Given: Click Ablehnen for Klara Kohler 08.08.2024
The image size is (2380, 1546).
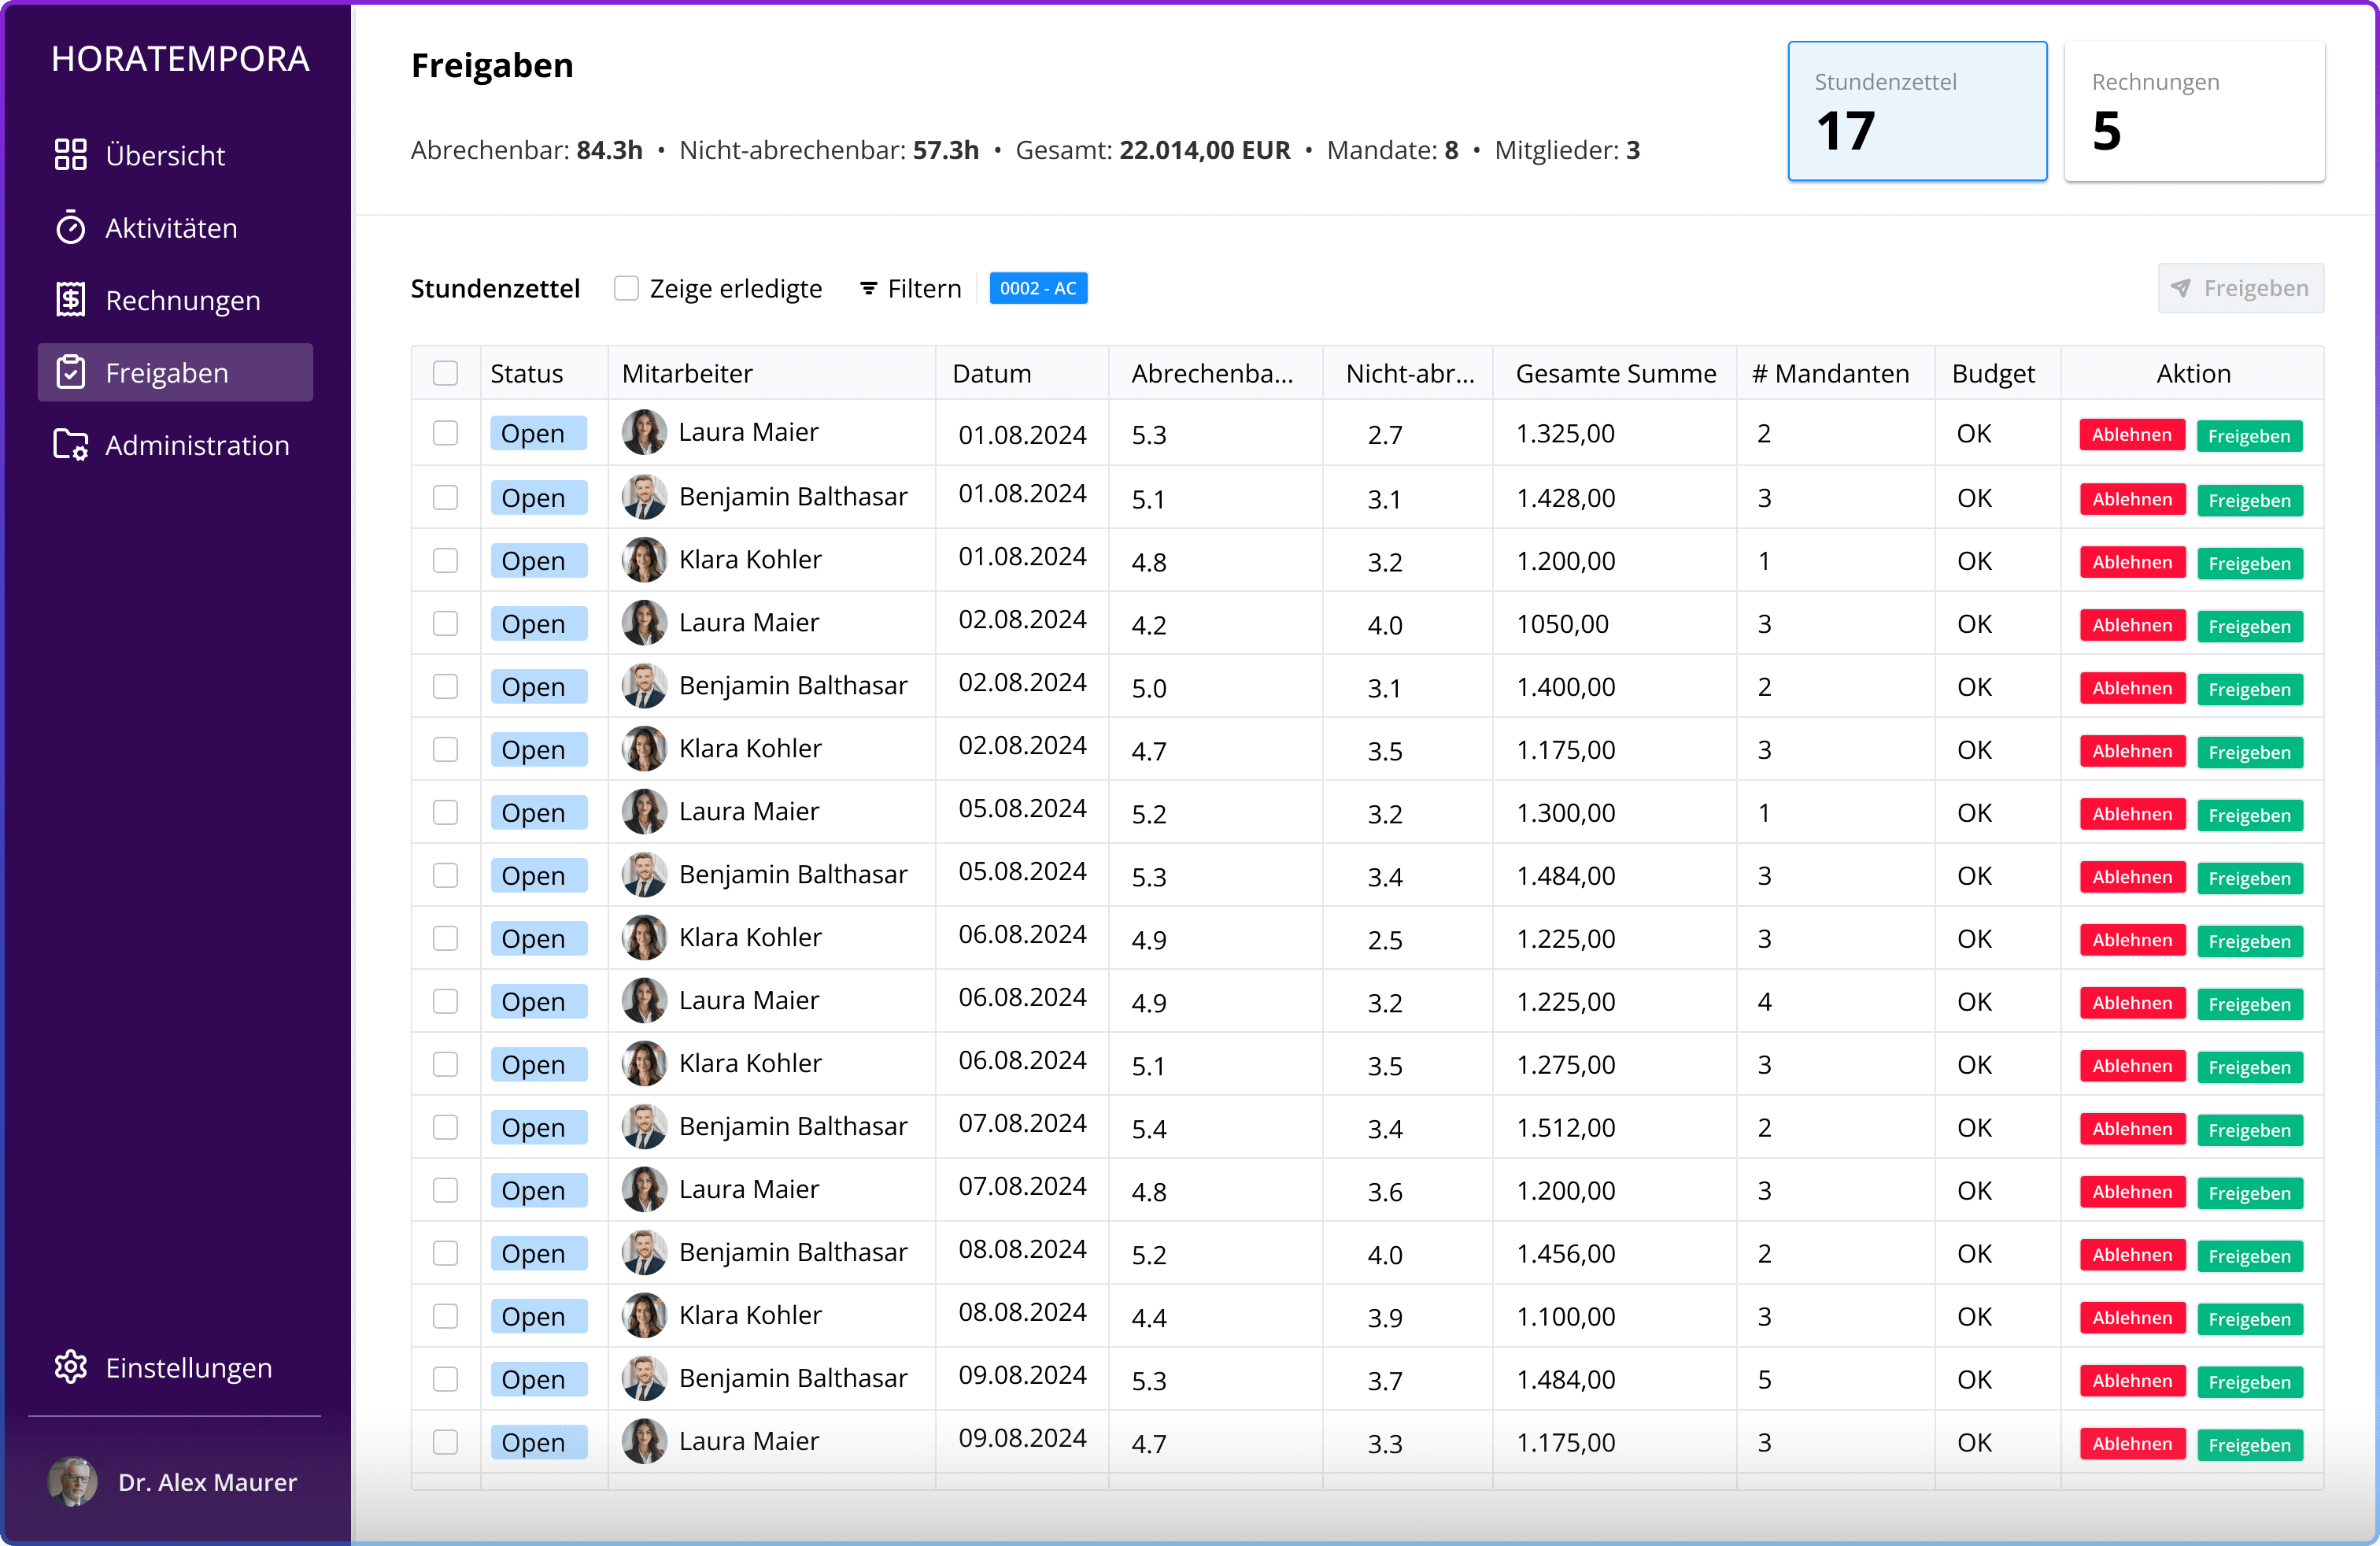Looking at the screenshot, I should pos(2132,1315).
